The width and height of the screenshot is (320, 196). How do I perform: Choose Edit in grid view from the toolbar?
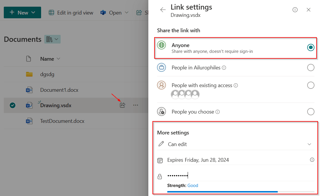pyautogui.click(x=71, y=12)
